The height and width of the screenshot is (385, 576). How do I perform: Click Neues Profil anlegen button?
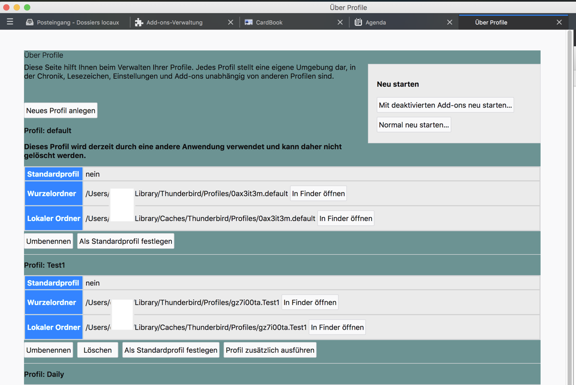pos(61,111)
